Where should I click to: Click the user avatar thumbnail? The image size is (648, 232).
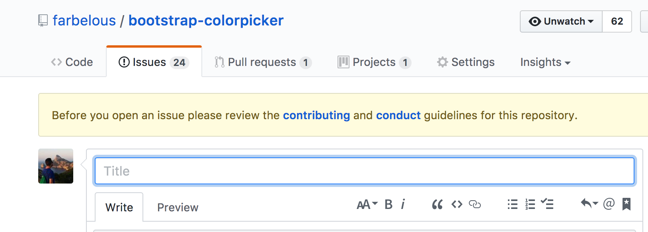pos(55,166)
